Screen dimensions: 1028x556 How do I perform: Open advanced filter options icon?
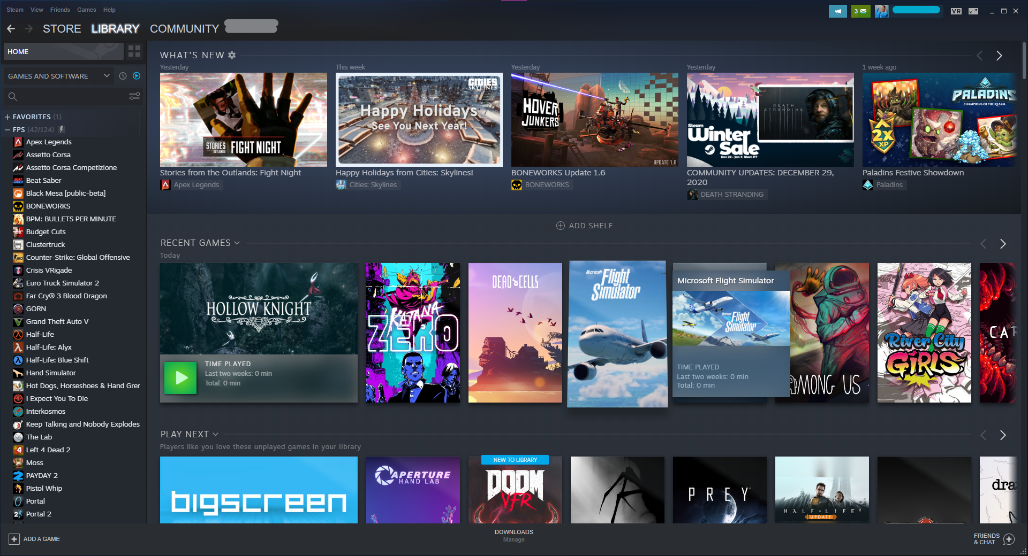[134, 96]
